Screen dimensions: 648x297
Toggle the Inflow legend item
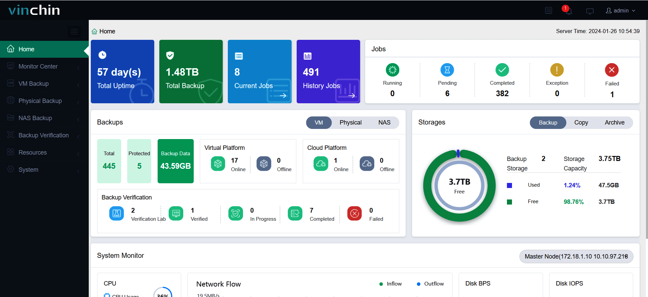390,284
